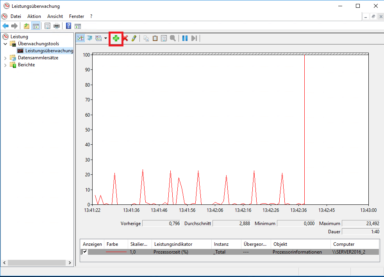
Task: Open the graph type dropdown arrow
Action: click(x=105, y=38)
